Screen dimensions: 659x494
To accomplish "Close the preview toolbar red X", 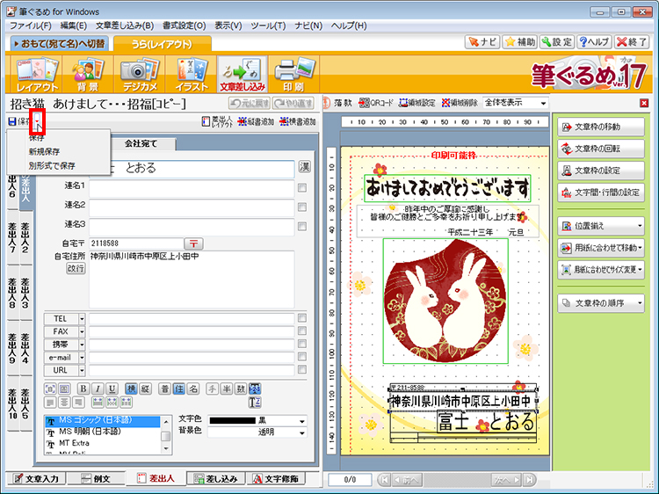I will pyautogui.click(x=644, y=103).
